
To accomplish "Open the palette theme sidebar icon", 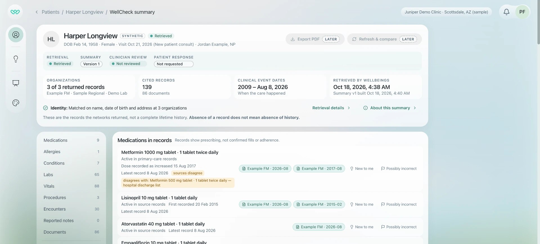I will click(x=16, y=103).
